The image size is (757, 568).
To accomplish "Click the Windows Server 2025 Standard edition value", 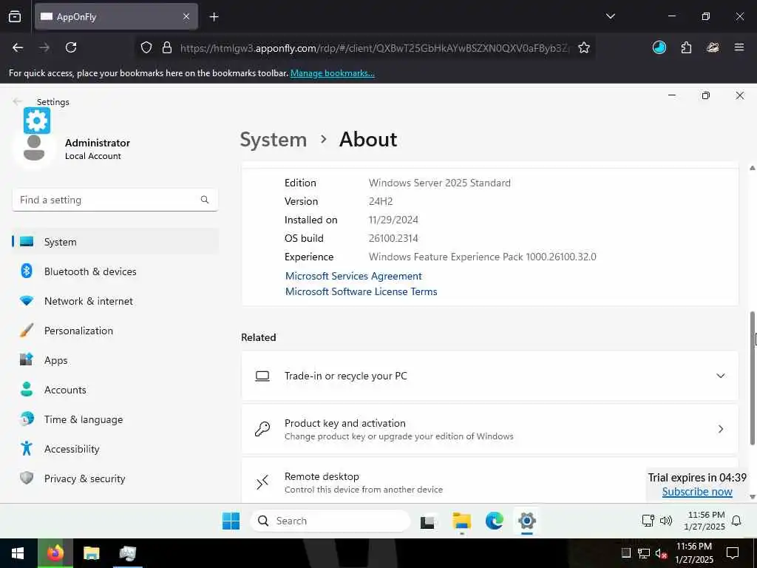I will pos(439,183).
